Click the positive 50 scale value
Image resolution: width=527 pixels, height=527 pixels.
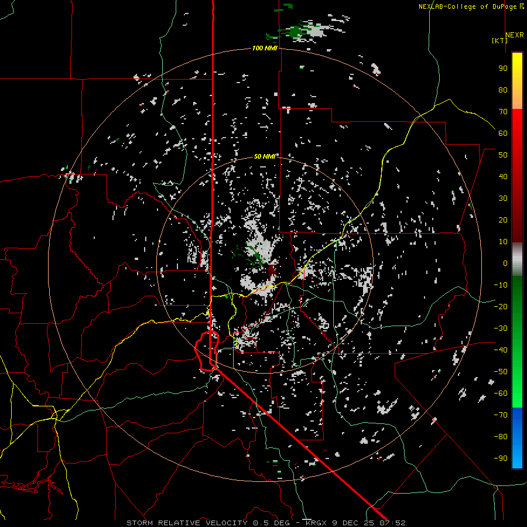[x=503, y=155]
